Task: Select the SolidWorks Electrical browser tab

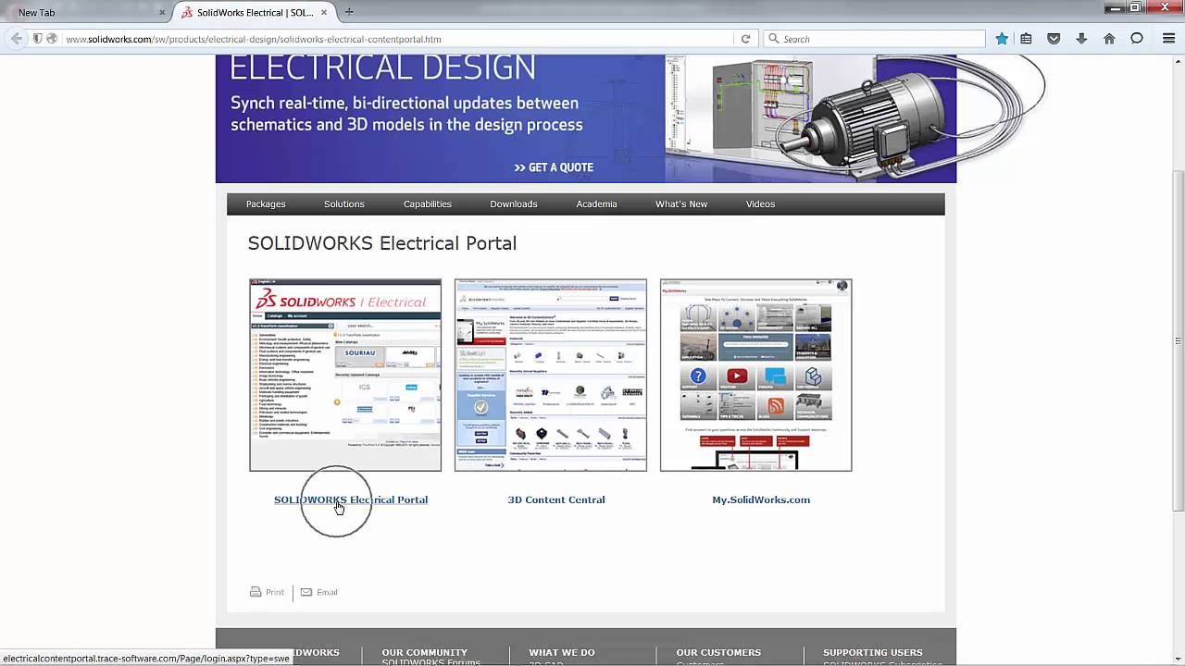Action: 255,13
